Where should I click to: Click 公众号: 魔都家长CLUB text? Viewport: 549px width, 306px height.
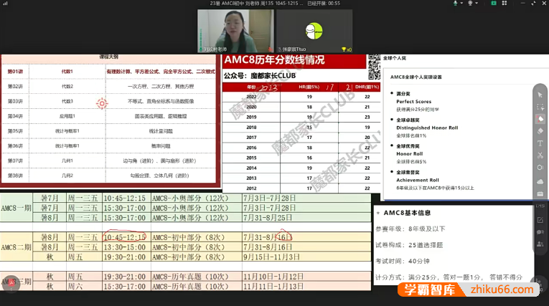click(x=260, y=75)
